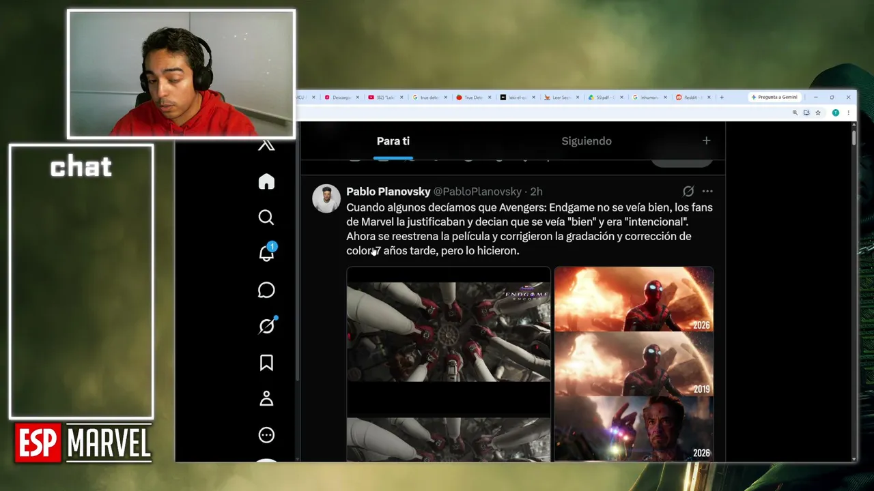The image size is (874, 491).
Task: Click the Pregunta a Gemini button
Action: [775, 98]
